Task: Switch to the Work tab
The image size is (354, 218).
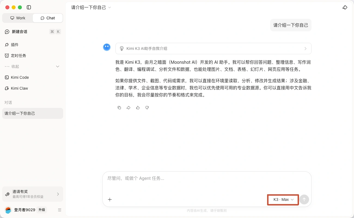Action: (18, 18)
